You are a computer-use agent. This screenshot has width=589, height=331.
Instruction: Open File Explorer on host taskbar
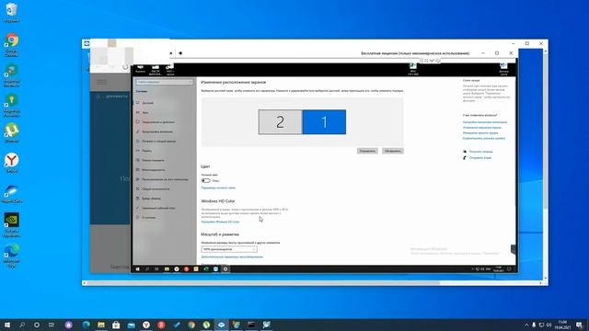pos(101,325)
